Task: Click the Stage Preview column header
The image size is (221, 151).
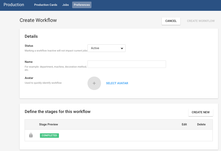Action: click(x=48, y=124)
